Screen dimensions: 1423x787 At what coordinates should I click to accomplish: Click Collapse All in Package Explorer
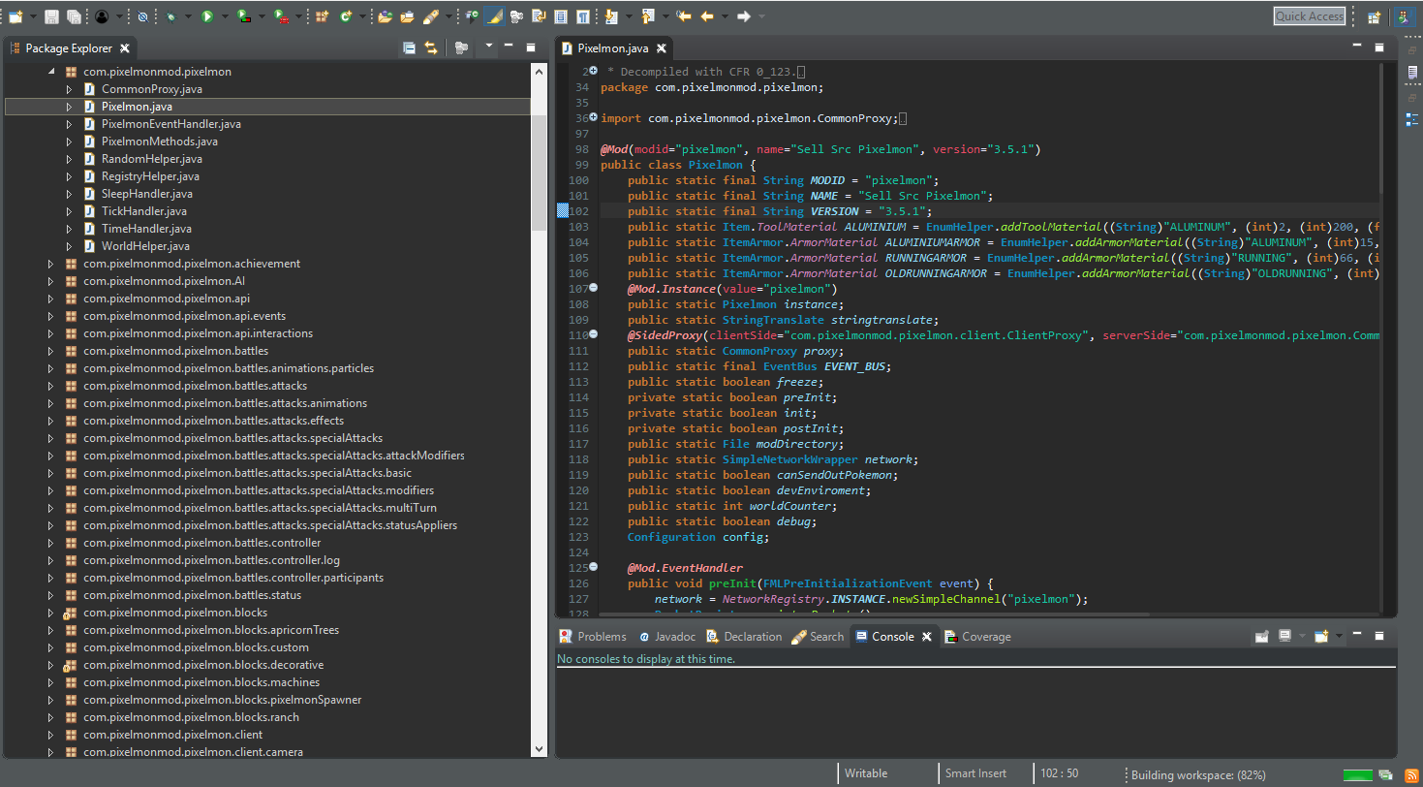click(409, 47)
